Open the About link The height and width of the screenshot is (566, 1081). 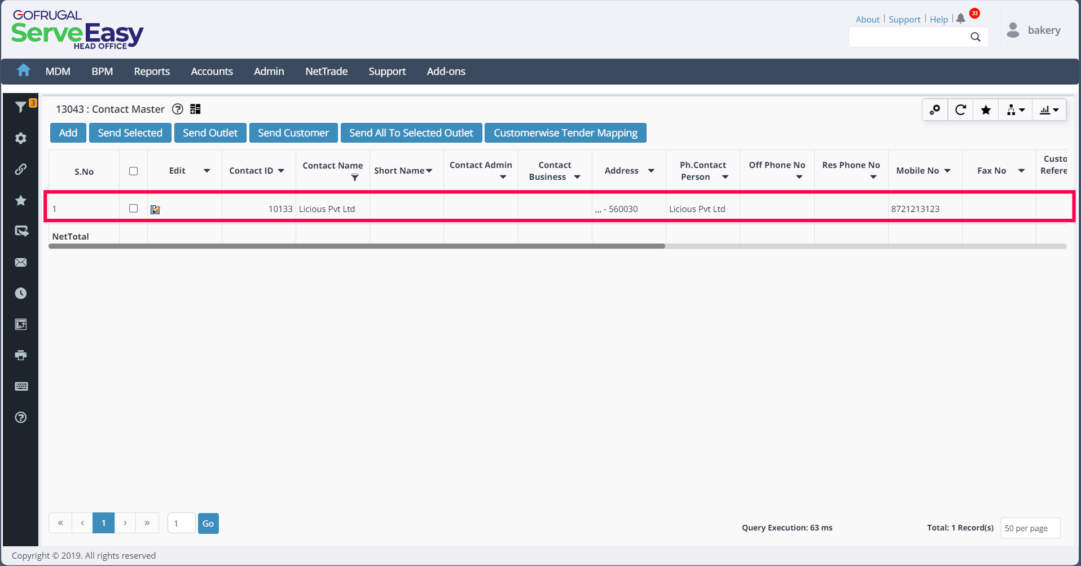pyautogui.click(x=867, y=19)
